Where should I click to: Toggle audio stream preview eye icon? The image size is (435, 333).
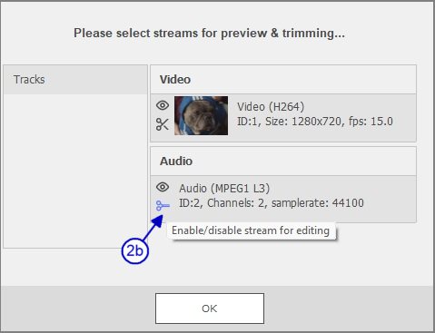click(x=163, y=187)
